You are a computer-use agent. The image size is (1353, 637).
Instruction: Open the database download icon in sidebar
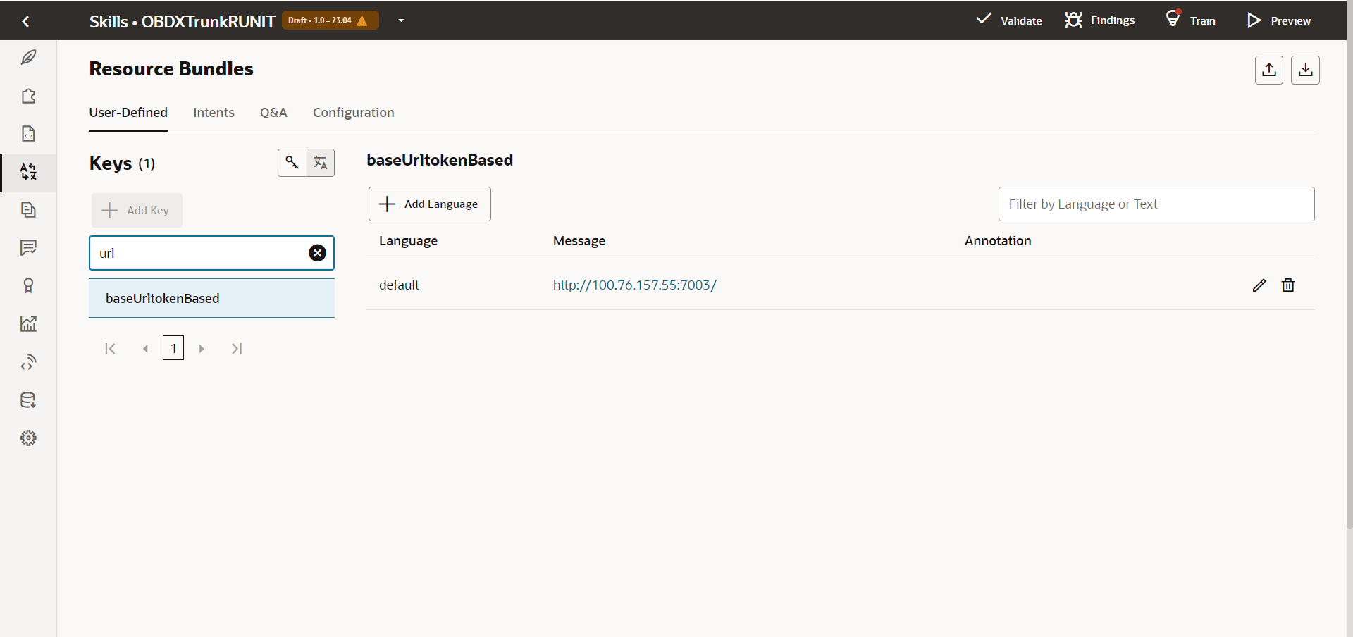[28, 400]
